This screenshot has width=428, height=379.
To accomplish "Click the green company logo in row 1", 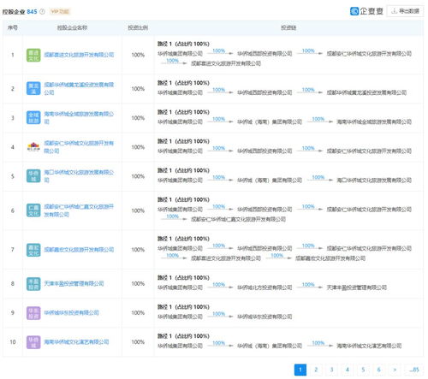I will pos(33,55).
